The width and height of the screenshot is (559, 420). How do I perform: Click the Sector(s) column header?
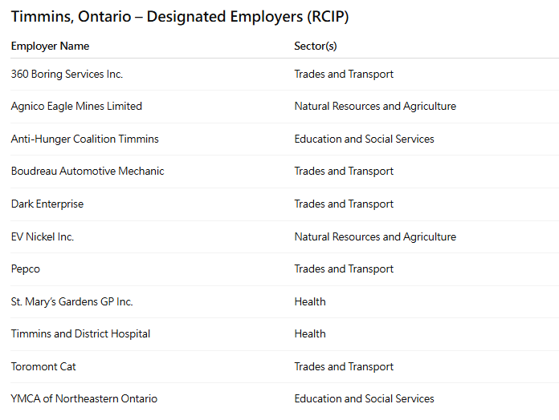tap(315, 46)
